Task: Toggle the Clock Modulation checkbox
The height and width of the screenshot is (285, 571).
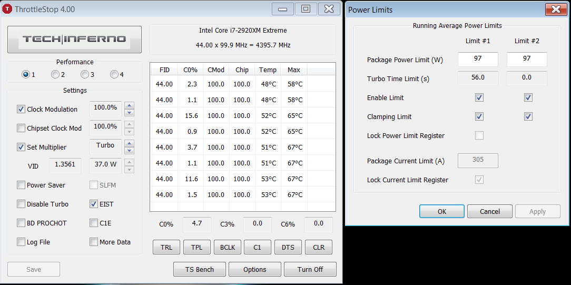Action: [x=21, y=109]
